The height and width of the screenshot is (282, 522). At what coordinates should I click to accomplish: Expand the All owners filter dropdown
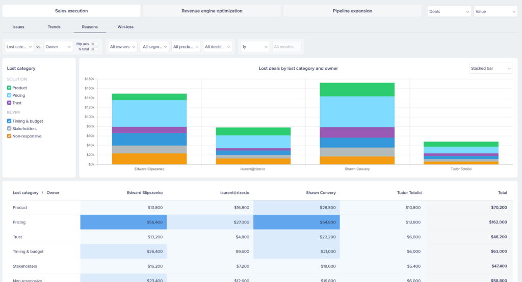(x=122, y=47)
